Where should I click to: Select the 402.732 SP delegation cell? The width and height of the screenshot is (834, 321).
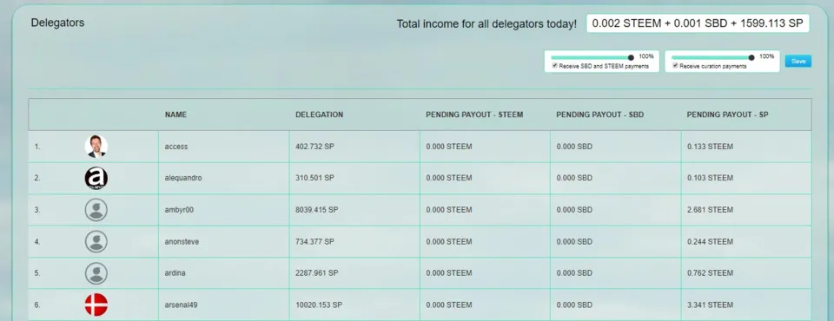click(x=354, y=147)
